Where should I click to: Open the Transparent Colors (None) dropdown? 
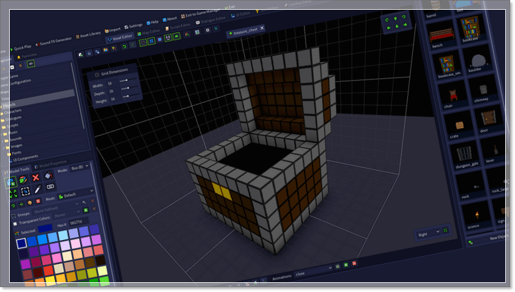click(x=66, y=214)
